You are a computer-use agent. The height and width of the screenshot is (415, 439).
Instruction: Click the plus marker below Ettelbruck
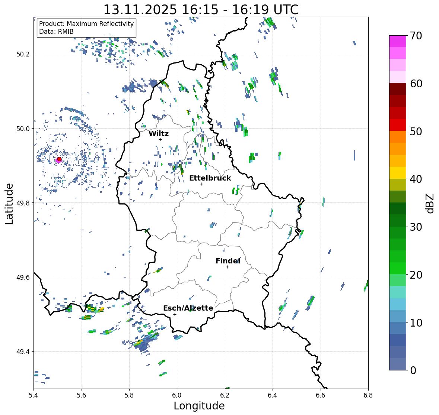[x=201, y=184]
